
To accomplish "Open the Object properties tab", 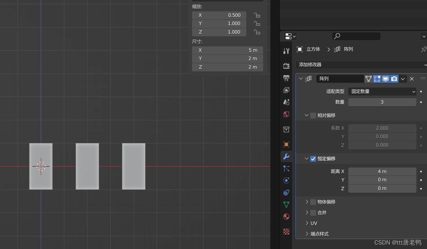I will point(286,144).
